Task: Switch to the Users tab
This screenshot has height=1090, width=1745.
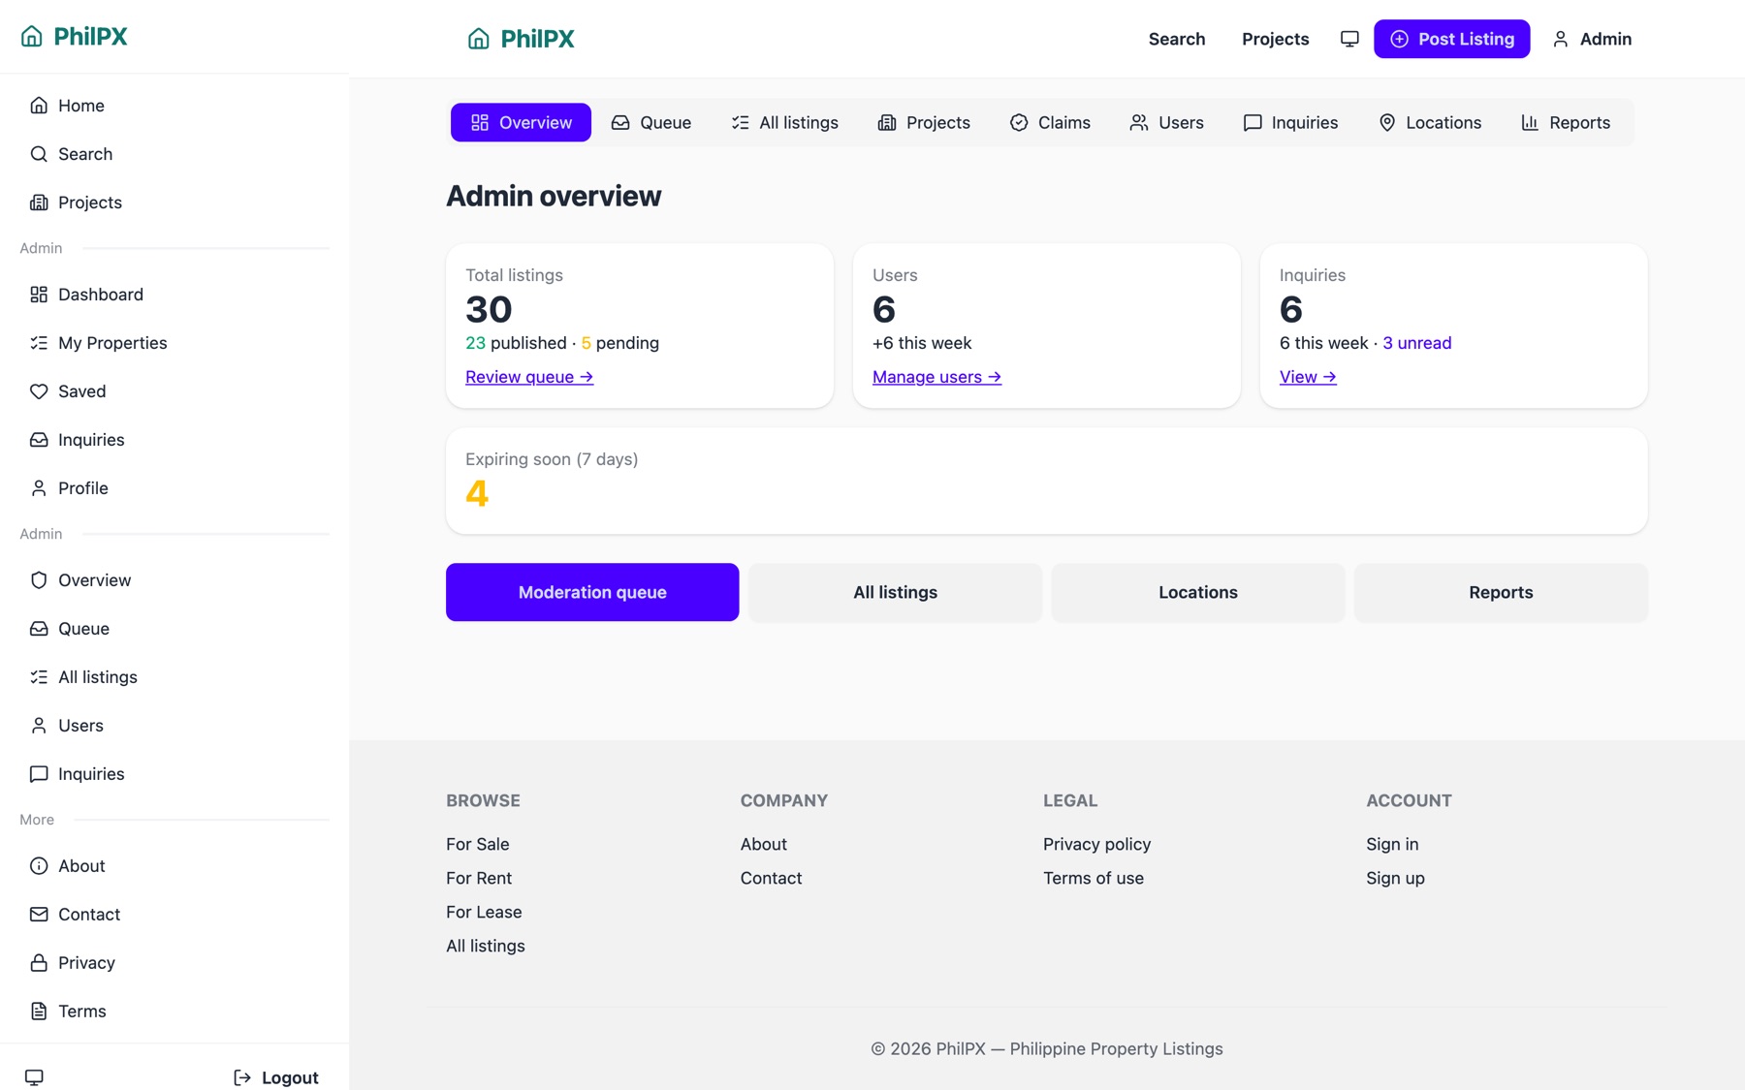Action: coord(1166,123)
